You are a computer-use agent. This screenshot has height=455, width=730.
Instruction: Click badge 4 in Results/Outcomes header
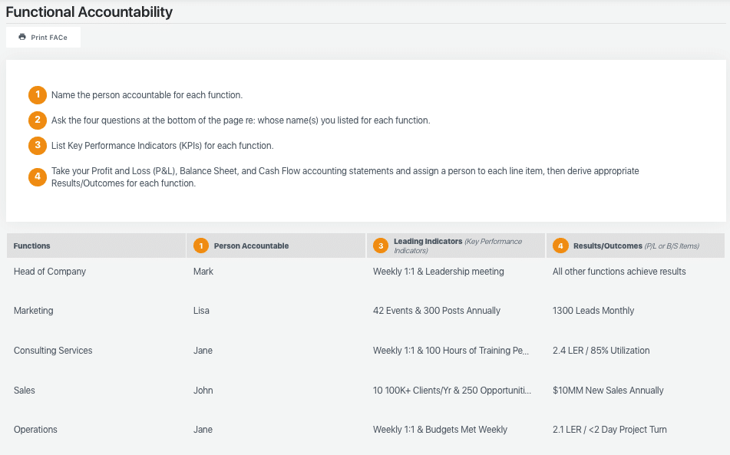[x=560, y=246]
